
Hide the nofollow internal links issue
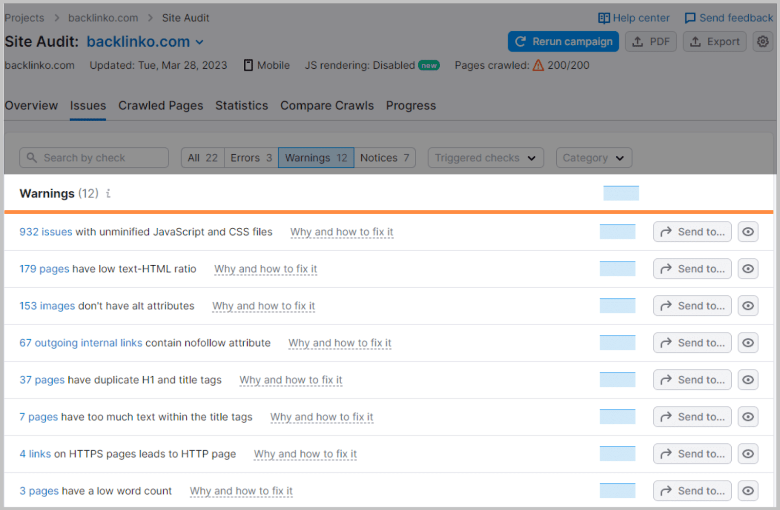[x=748, y=343]
